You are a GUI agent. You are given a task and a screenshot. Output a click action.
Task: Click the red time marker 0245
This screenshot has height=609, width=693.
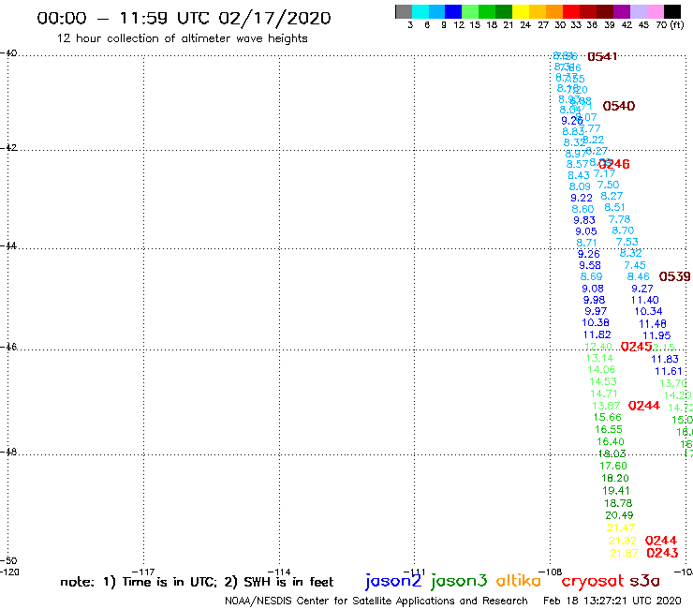pyautogui.click(x=637, y=347)
